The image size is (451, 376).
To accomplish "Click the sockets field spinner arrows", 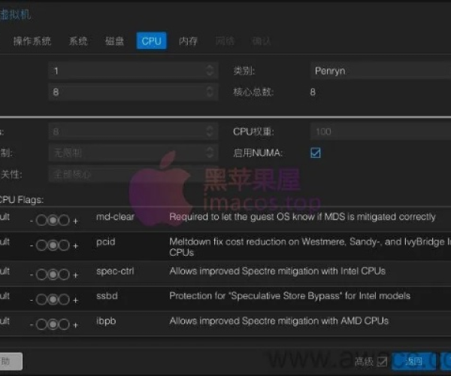I will pos(210,71).
